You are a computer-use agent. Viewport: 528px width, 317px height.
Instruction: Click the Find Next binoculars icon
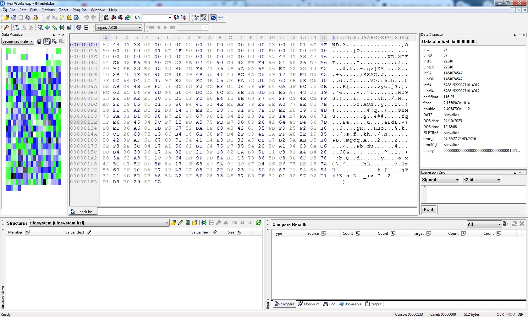(x=121, y=18)
